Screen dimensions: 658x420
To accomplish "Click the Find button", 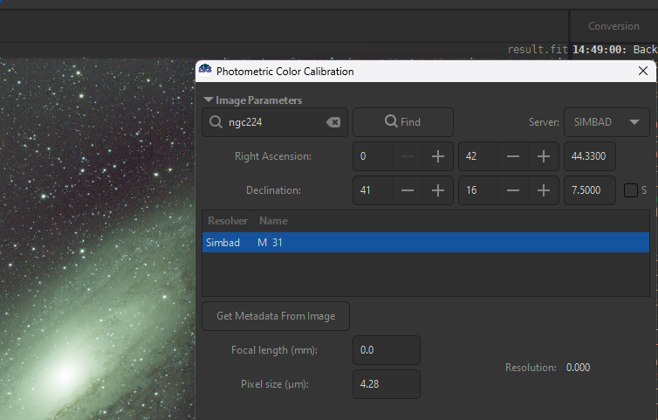I will pos(402,122).
